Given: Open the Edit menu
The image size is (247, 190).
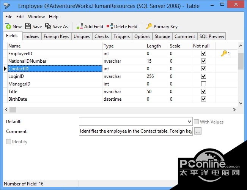Looking at the screenshot, I should [x=20, y=17].
